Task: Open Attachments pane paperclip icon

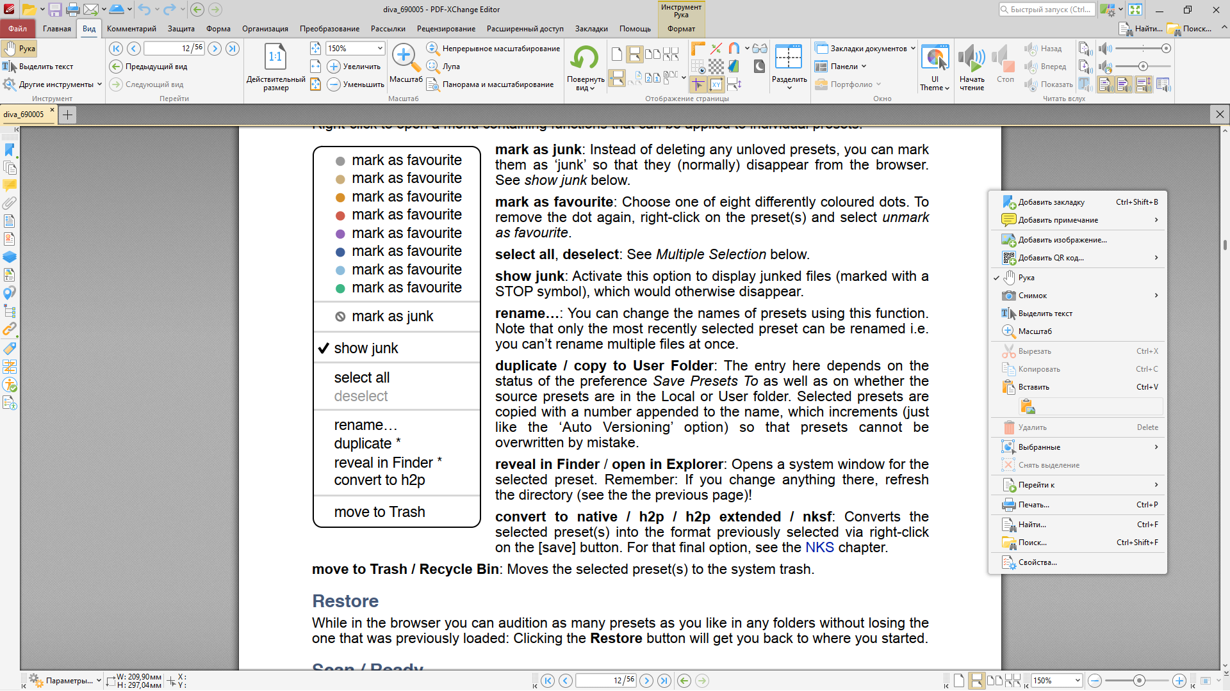Action: pos(10,203)
